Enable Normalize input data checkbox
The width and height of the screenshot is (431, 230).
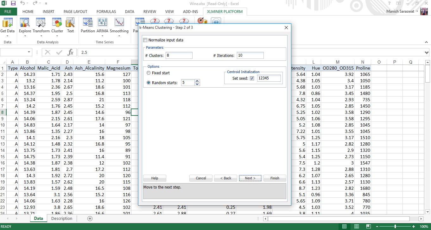(145, 40)
